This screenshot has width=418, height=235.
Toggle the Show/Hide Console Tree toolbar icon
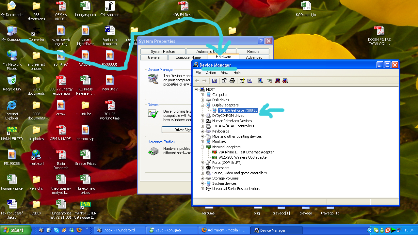tap(215, 81)
